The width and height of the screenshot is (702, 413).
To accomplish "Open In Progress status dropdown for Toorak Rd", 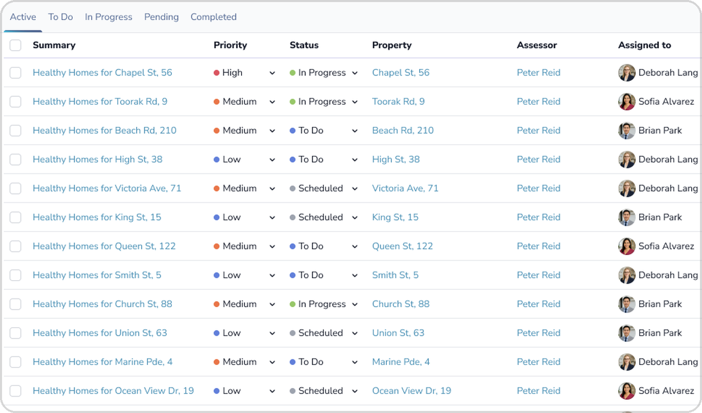I will tap(324, 102).
